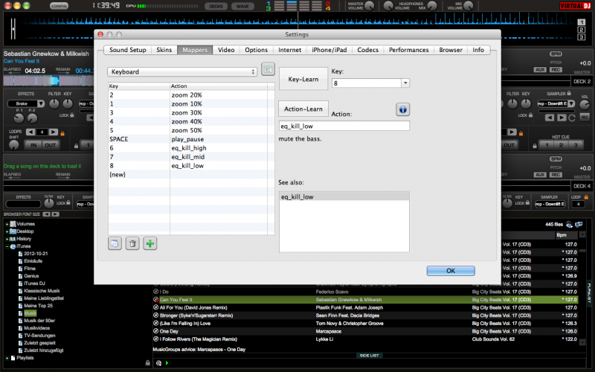Select Klassische Musik playlist
Viewport: 595px width, 372px height.
42,291
